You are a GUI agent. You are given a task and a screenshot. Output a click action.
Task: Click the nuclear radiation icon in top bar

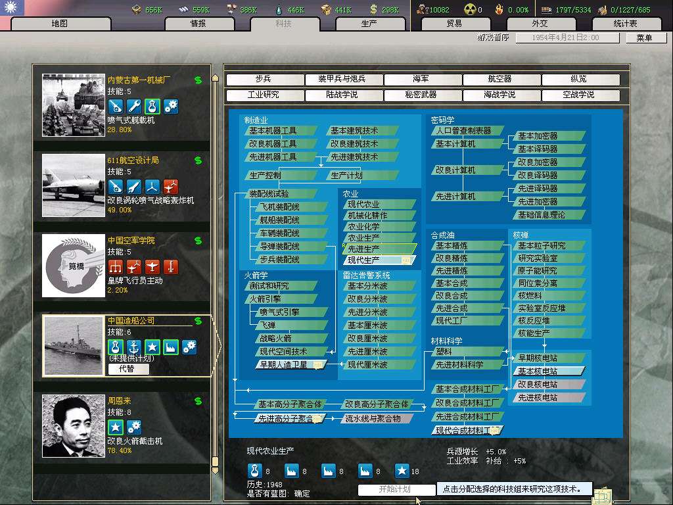point(469,9)
